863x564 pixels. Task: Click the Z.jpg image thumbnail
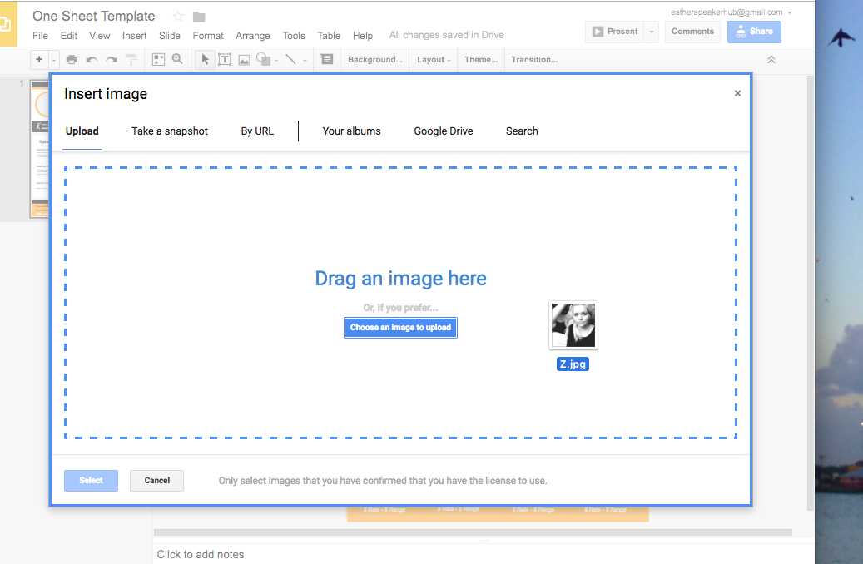point(573,325)
